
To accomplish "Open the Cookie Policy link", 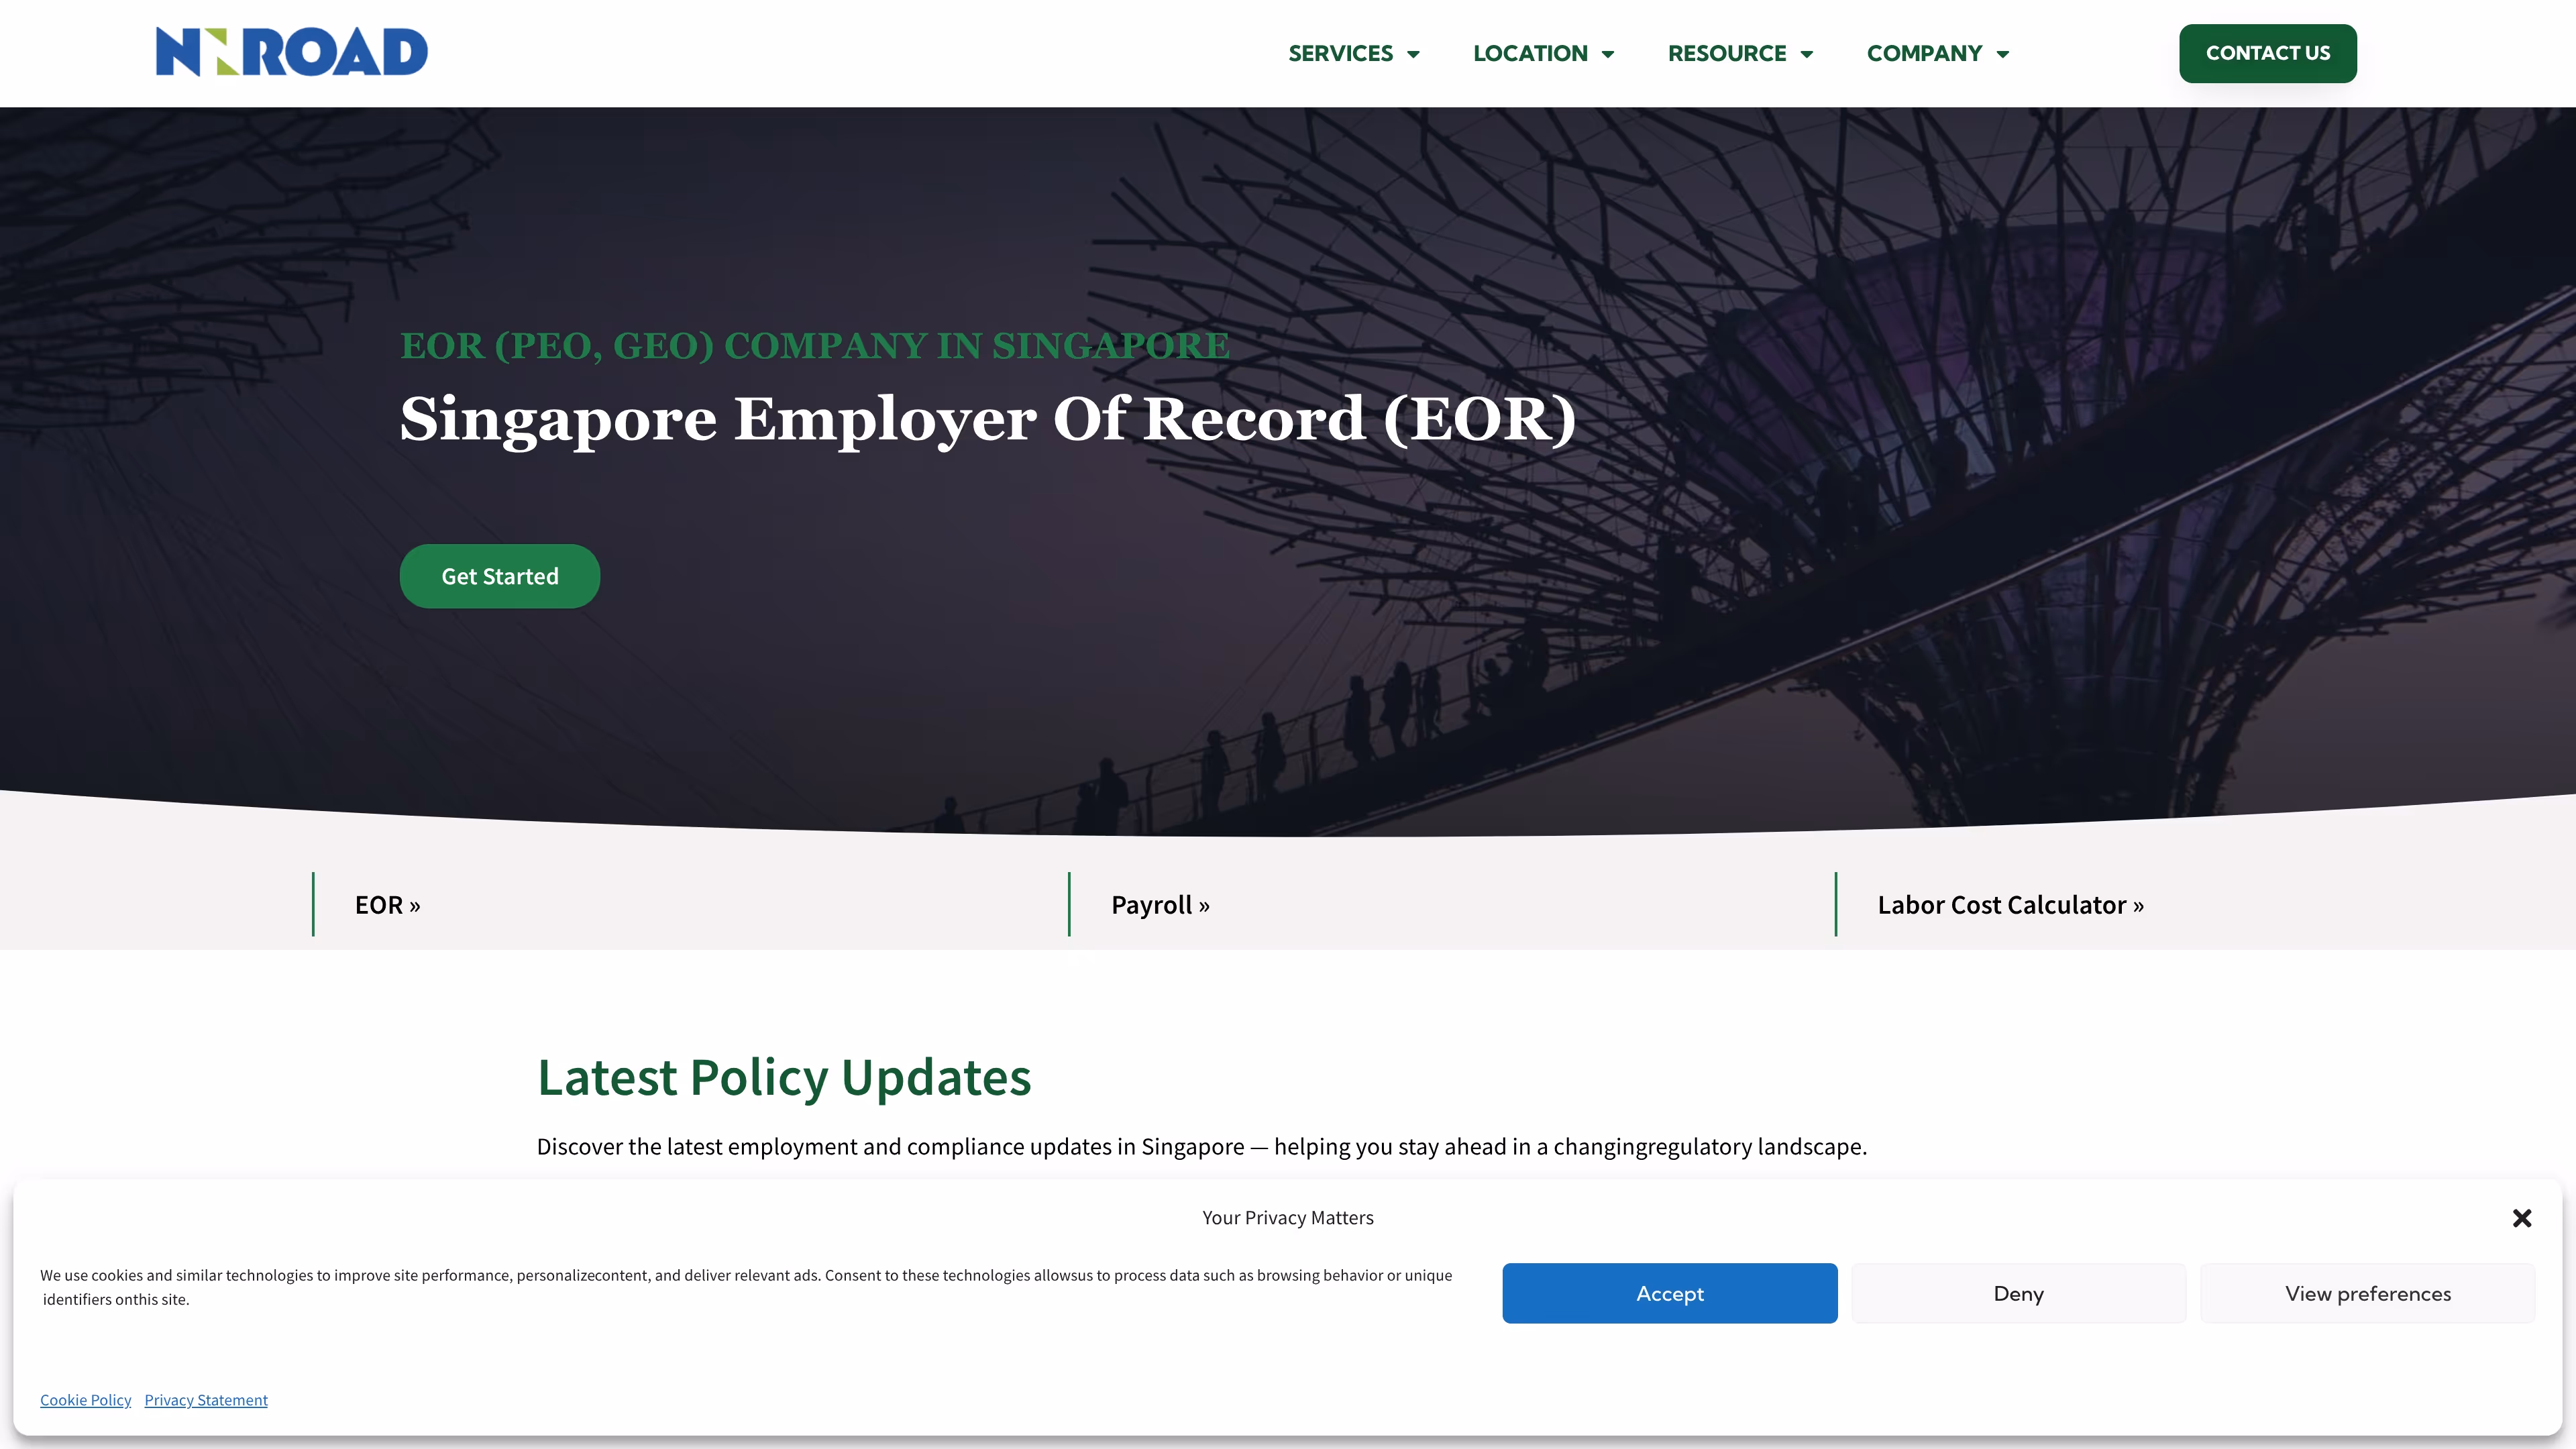I will [x=85, y=1400].
